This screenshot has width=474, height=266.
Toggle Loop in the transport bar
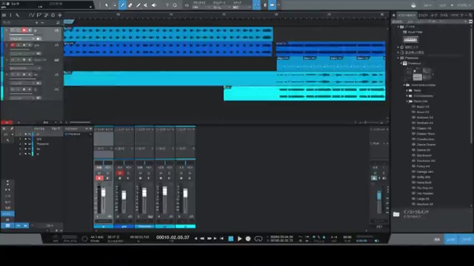(x=258, y=239)
